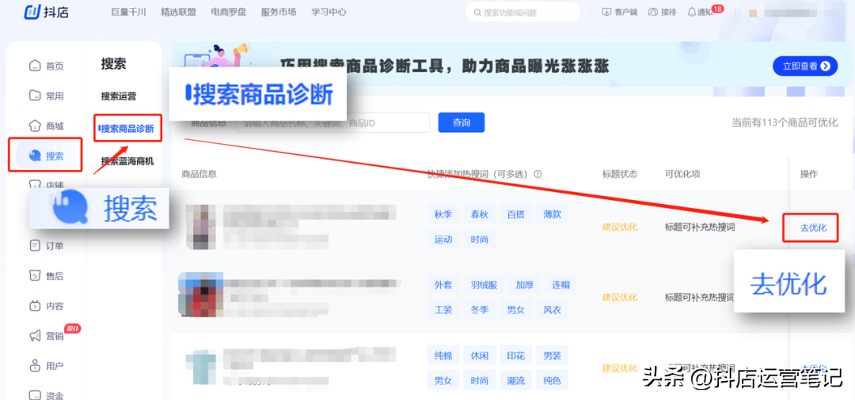Open 用户 in the sidebar
This screenshot has width=855, height=400.
[47, 366]
